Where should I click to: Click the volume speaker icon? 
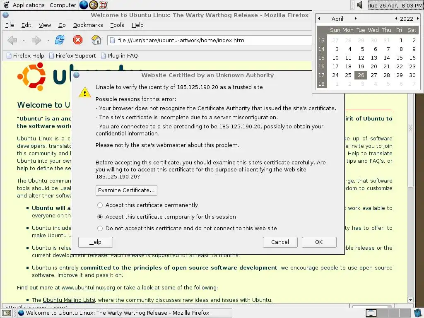coord(360,5)
